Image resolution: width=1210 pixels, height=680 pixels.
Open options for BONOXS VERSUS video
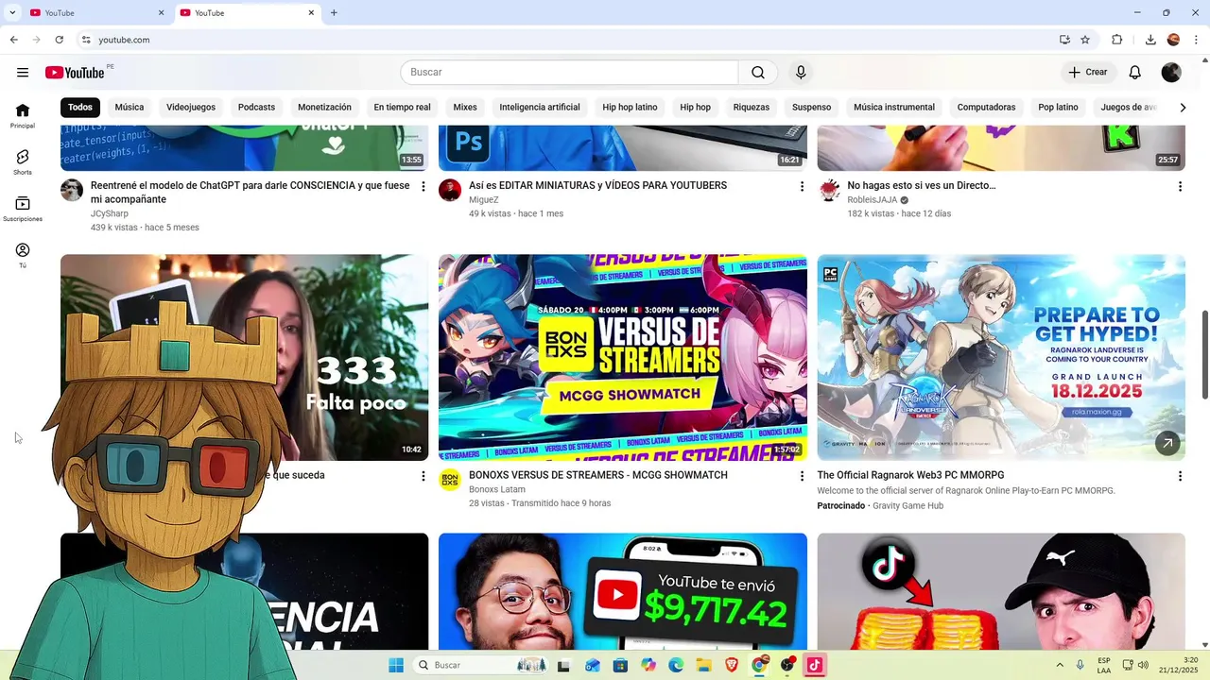[x=802, y=477]
